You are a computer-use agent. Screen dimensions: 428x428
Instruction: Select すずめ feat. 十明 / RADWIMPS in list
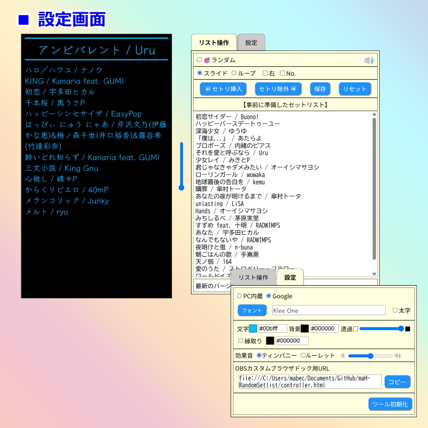point(238,225)
